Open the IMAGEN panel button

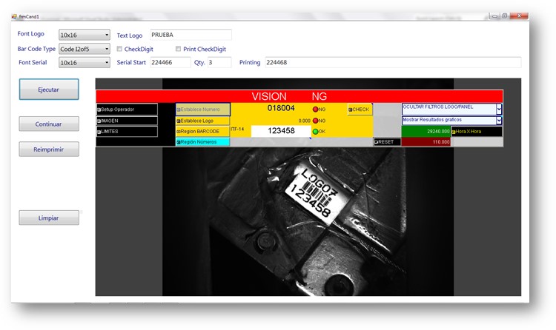127,121
